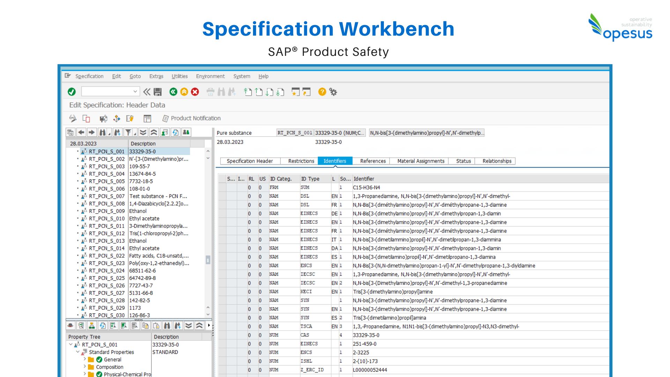Click the binoculars Find icon in hit list
Image resolution: width=670 pixels, height=377 pixels.
click(x=103, y=133)
